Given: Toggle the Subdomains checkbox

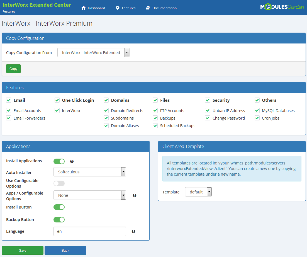Looking at the screenshot, I should (x=106, y=118).
